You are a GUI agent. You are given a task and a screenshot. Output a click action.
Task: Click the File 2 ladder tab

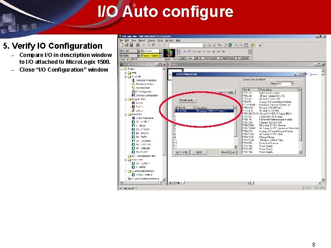pyautogui.click(x=179, y=183)
